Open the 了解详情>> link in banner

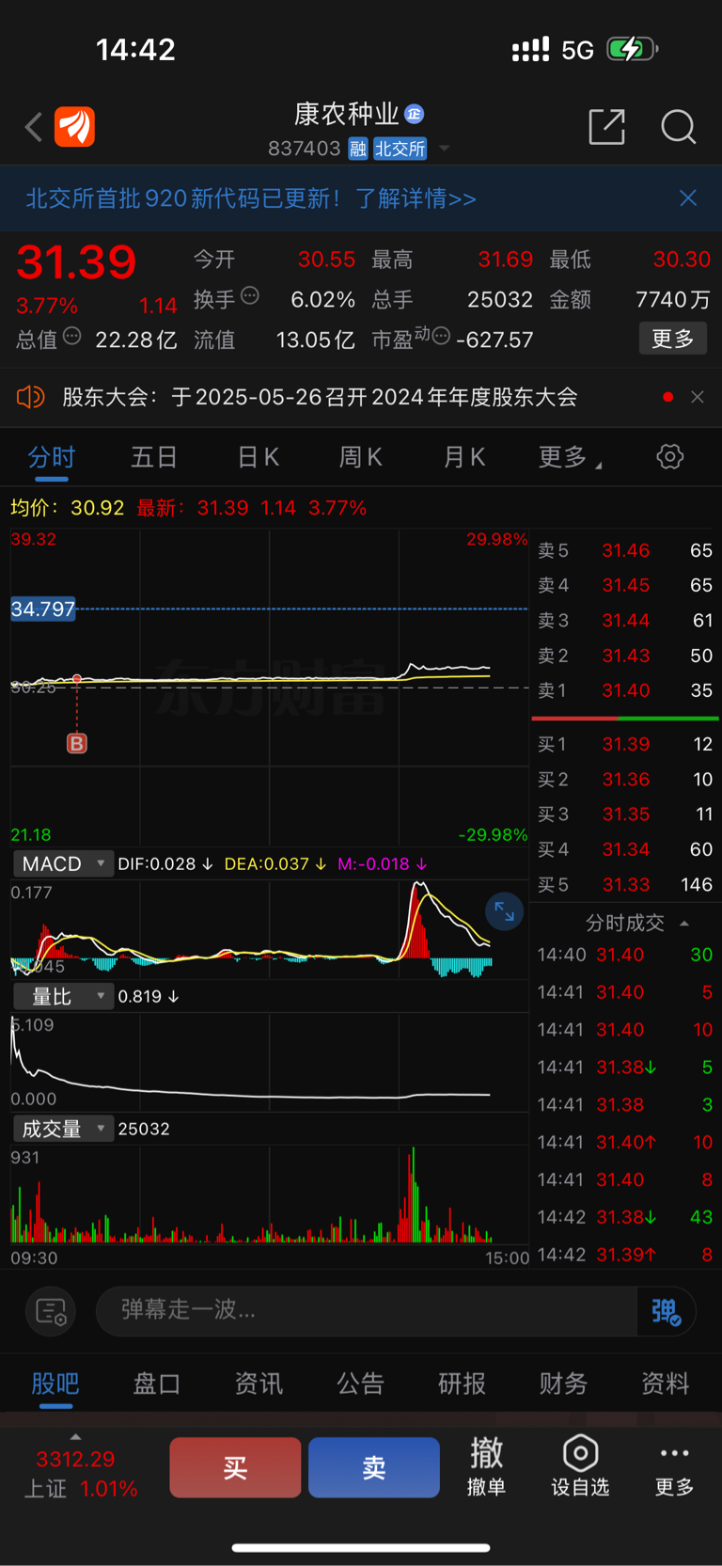tap(416, 198)
